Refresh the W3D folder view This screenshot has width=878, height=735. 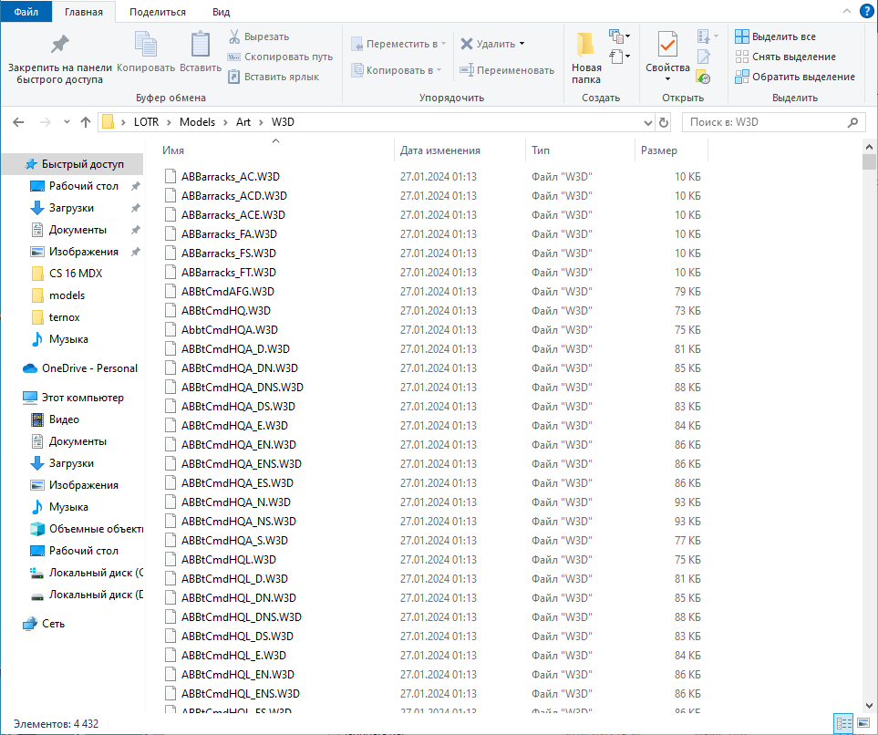(x=664, y=122)
